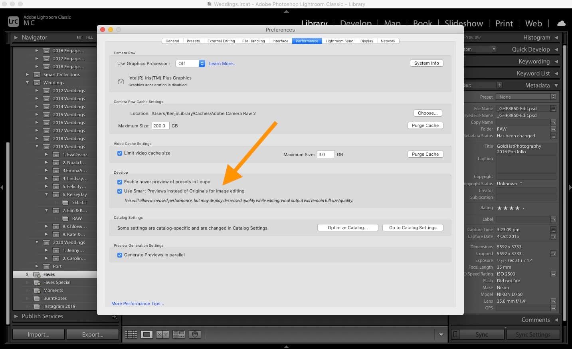Click the Learn More... link
Image resolution: width=572 pixels, height=349 pixels.
pyautogui.click(x=223, y=63)
